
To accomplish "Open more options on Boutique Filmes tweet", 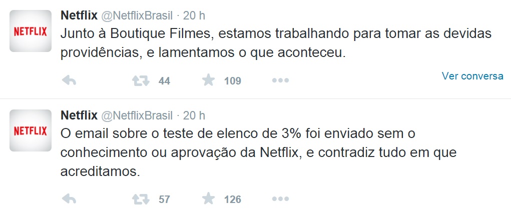I will pyautogui.click(x=280, y=80).
